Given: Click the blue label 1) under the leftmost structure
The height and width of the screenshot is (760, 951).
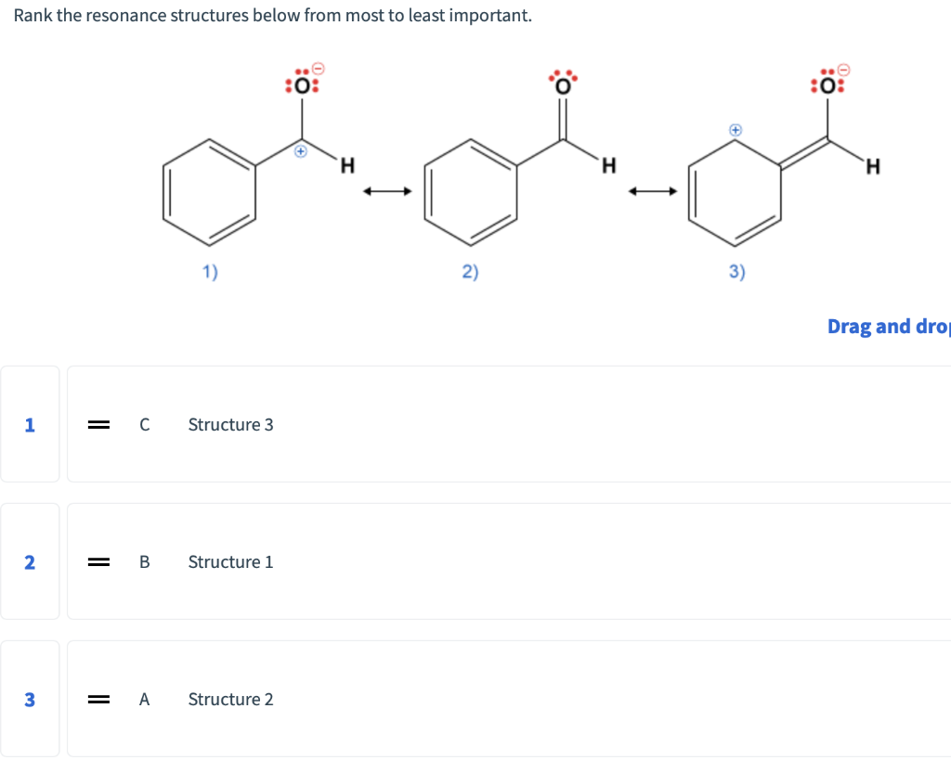Looking at the screenshot, I should point(208,272).
